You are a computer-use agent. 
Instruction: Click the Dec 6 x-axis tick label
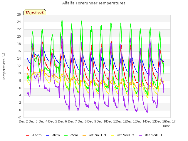pos(63,121)
